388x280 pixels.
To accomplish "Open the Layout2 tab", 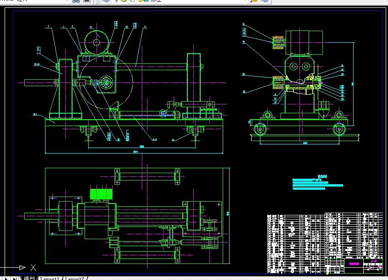I will [x=74, y=278].
